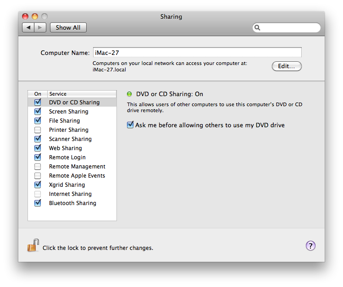
Task: Open help with the question mark button
Action: [310, 246]
